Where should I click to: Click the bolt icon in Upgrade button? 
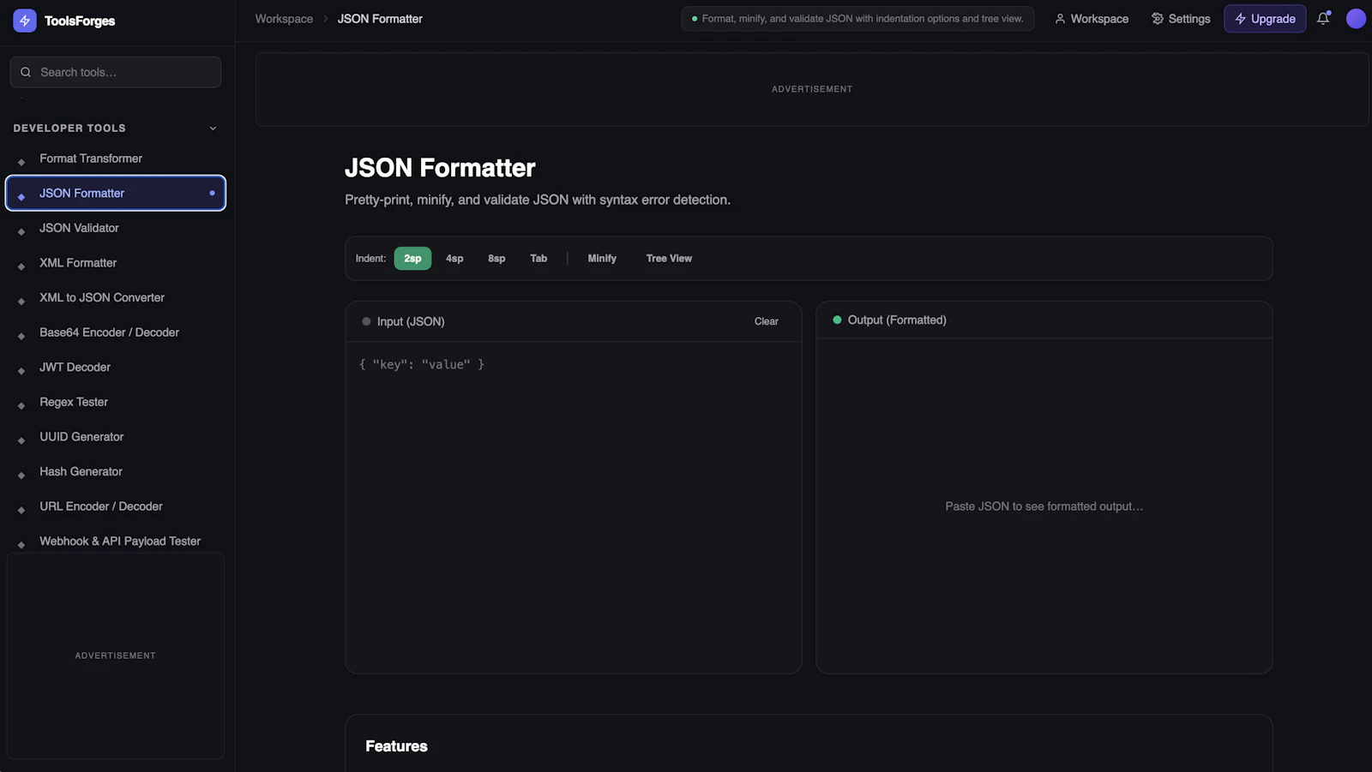pyautogui.click(x=1240, y=19)
